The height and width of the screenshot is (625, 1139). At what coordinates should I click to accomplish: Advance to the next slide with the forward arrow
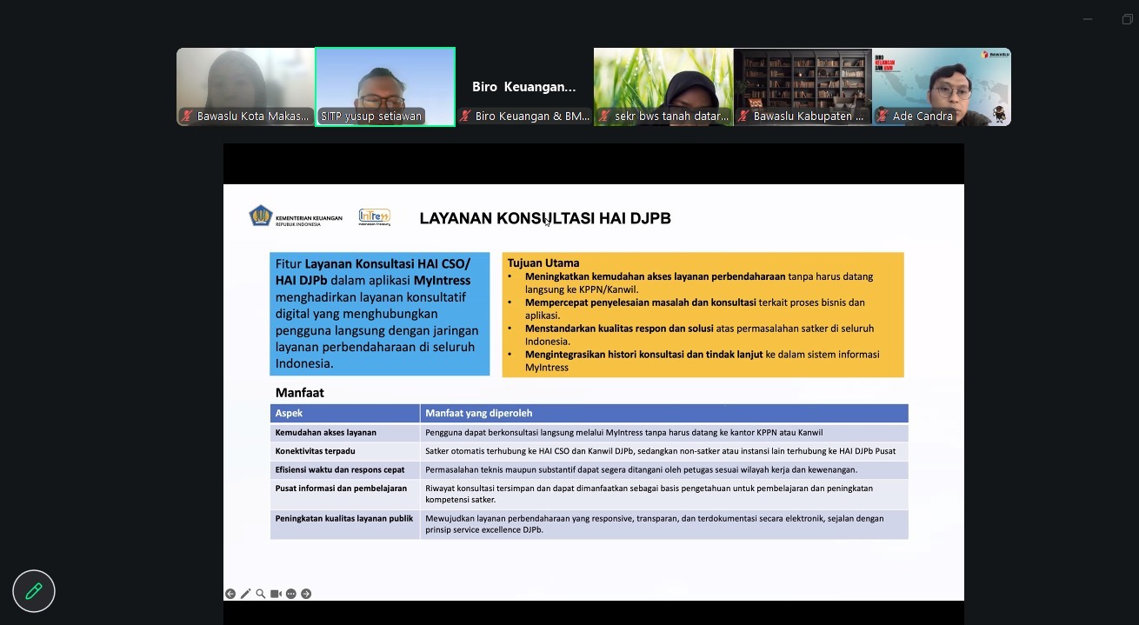coord(306,594)
